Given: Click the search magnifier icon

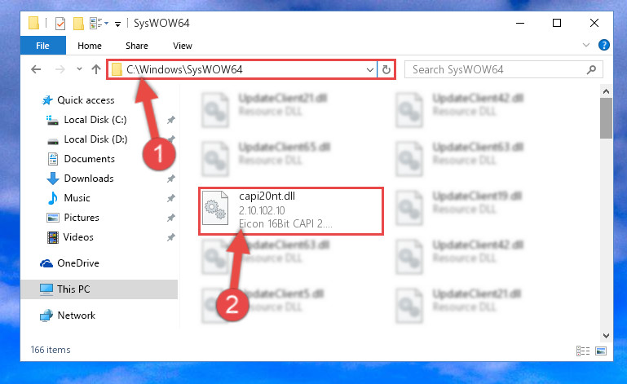Looking at the screenshot, I should pos(591,69).
